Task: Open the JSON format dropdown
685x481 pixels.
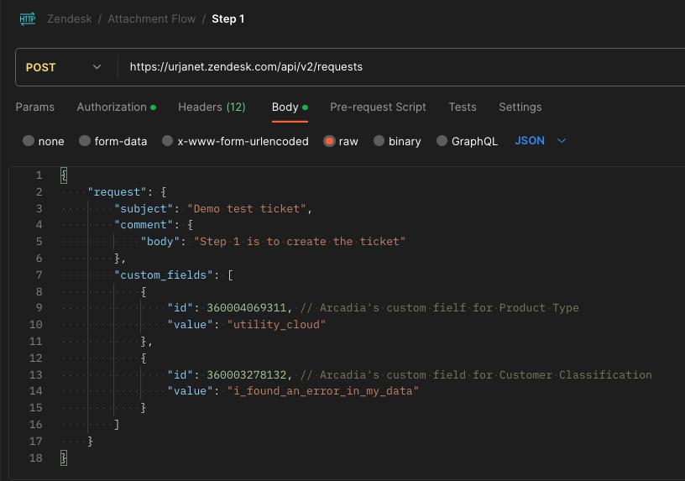Action: pyautogui.click(x=541, y=141)
